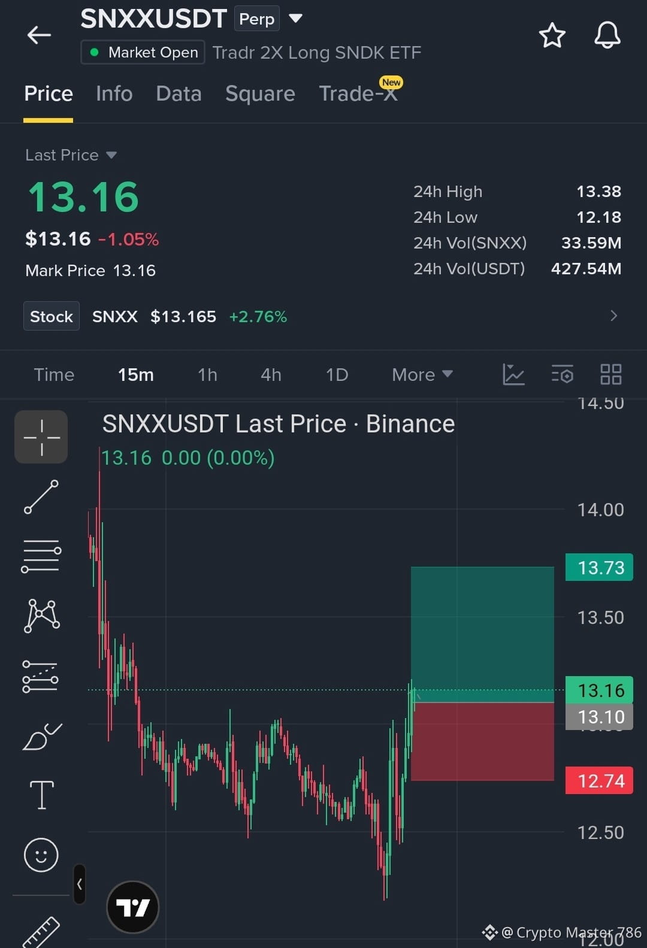This screenshot has height=948, width=647.
Task: Select the 15m interval
Action: click(136, 375)
